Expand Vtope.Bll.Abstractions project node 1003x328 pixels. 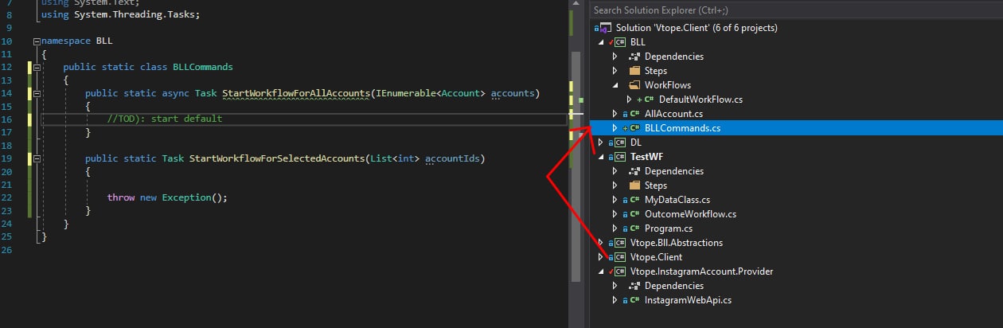pyautogui.click(x=601, y=243)
